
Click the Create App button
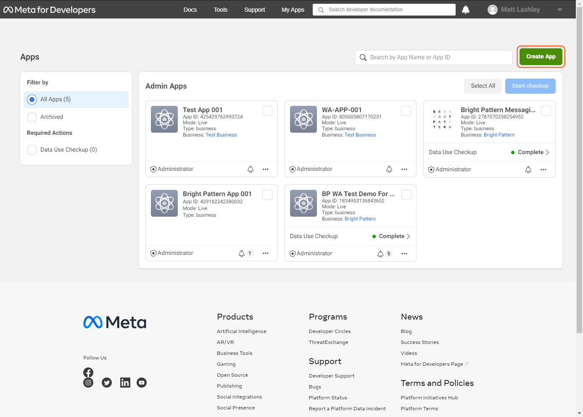point(541,57)
